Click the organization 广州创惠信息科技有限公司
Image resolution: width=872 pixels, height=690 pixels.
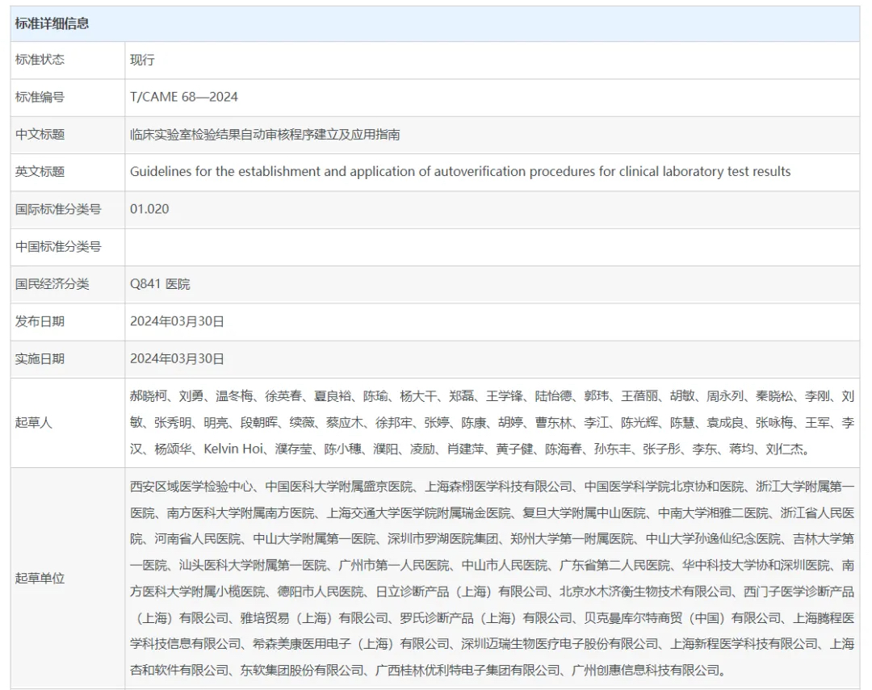(645, 671)
